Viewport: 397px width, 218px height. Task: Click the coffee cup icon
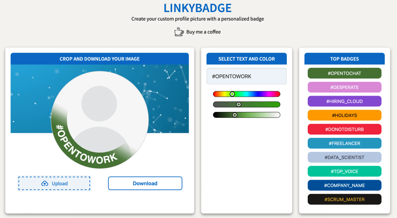179,32
